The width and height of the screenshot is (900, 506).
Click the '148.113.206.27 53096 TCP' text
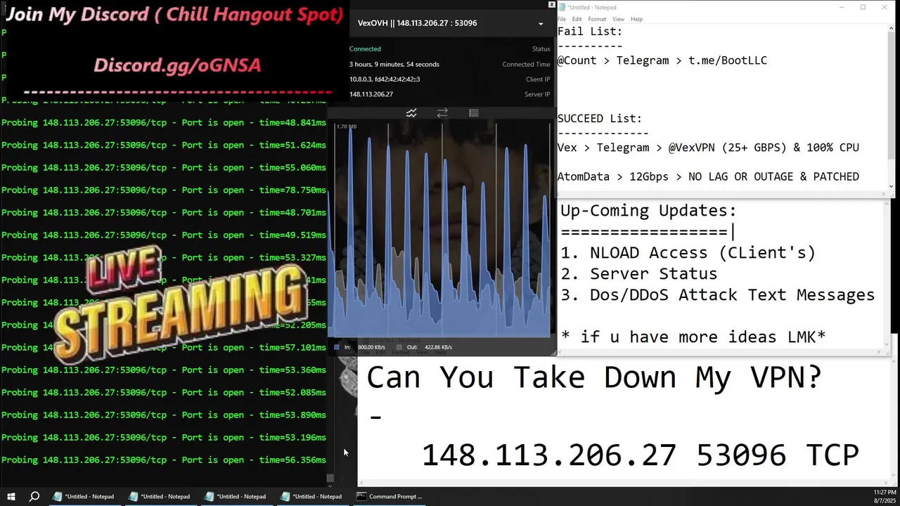640,455
